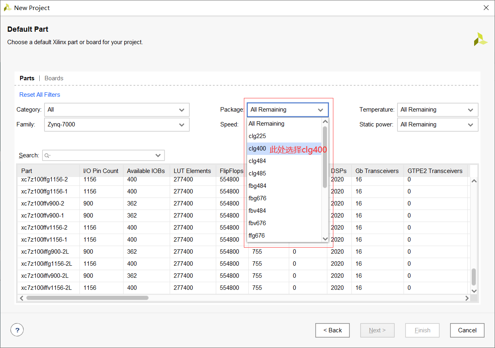Viewport: 495px width, 348px height.
Task: Click the package list scroll-up arrow
Action: 325,121
